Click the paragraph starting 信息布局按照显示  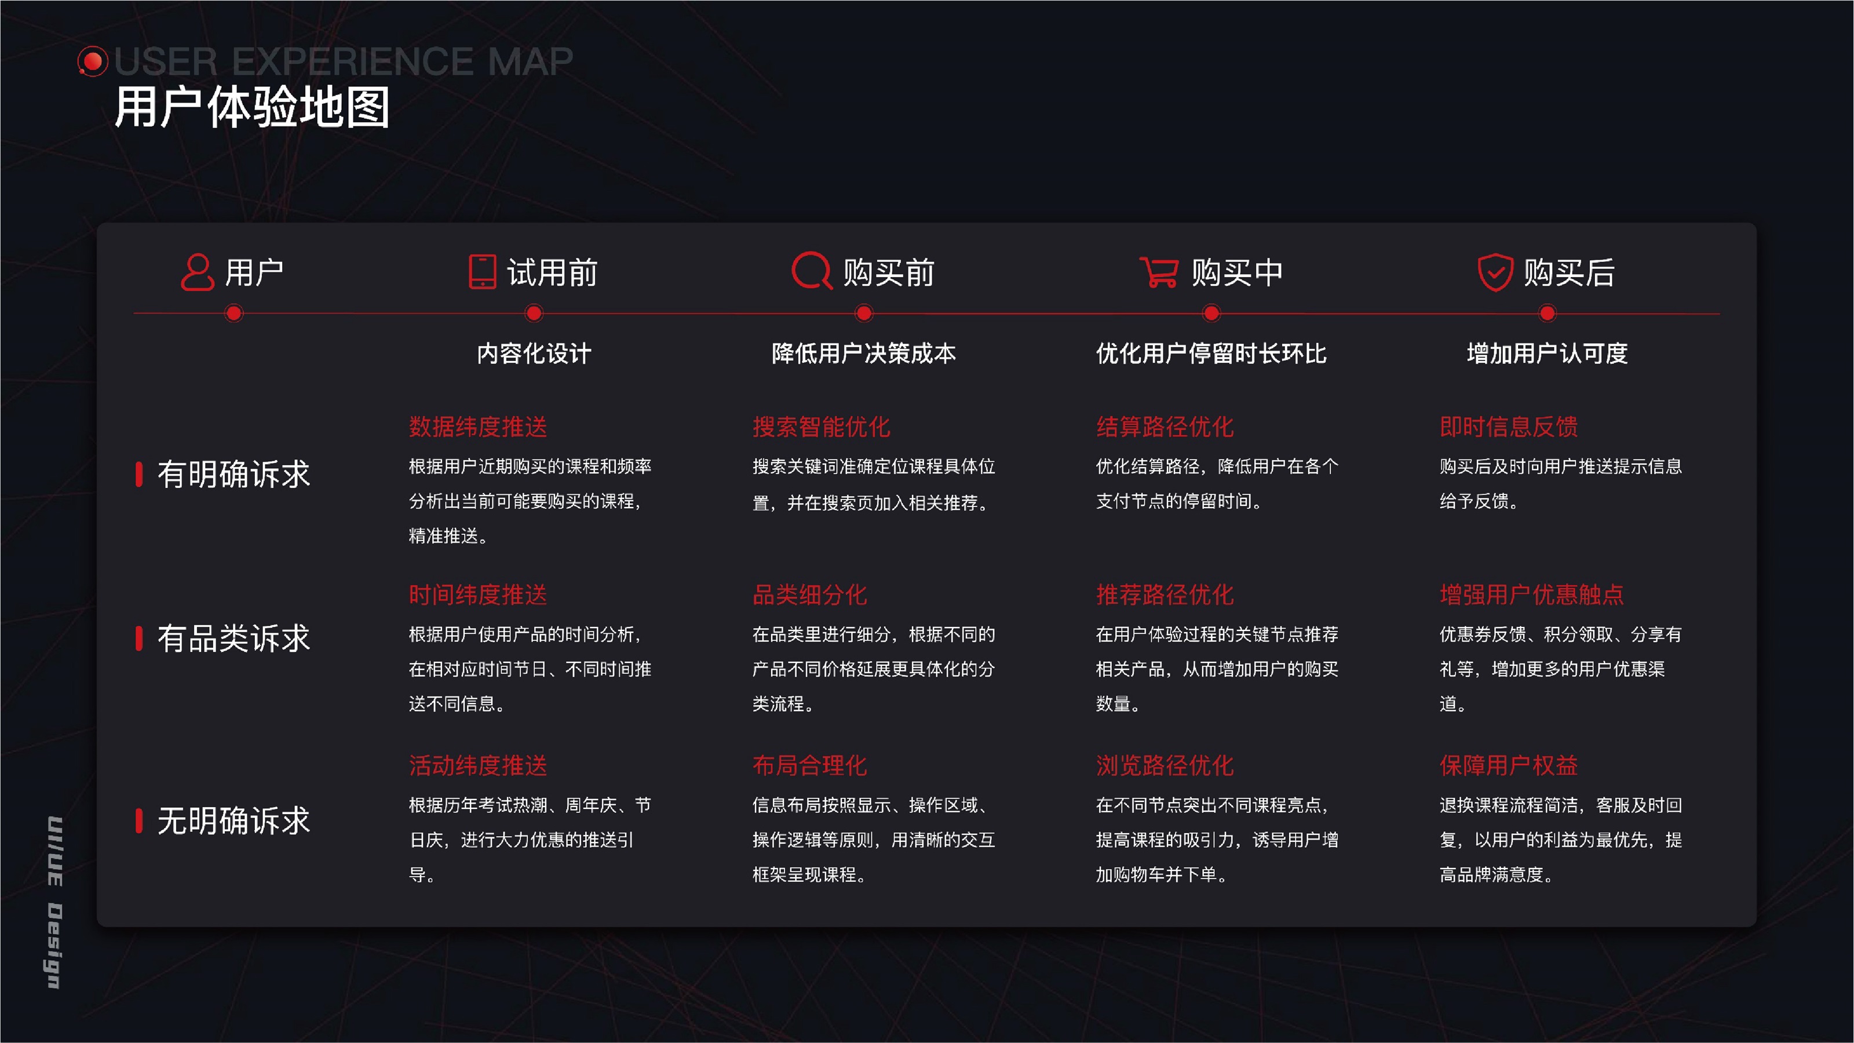click(874, 840)
